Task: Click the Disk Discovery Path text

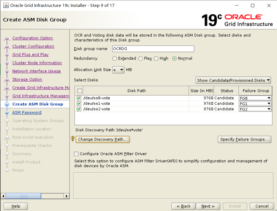Action: click(109, 130)
